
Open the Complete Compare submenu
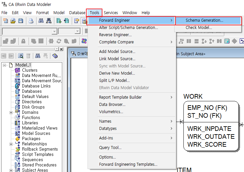click(x=132, y=42)
